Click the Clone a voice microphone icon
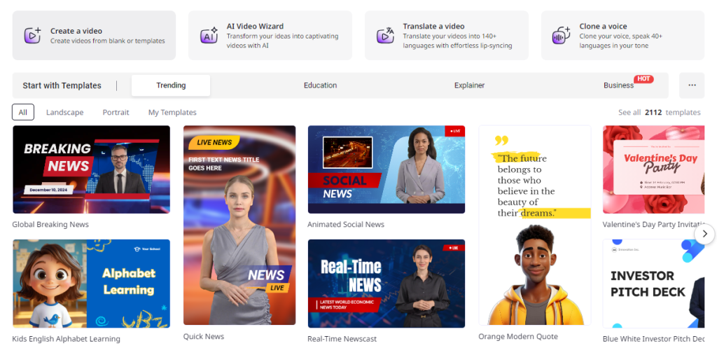717x355 pixels. click(562, 35)
